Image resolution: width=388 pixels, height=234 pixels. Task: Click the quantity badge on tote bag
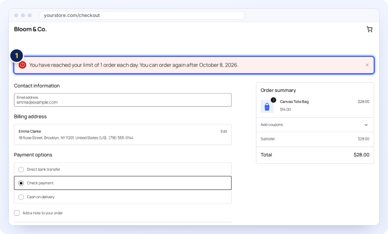(273, 100)
